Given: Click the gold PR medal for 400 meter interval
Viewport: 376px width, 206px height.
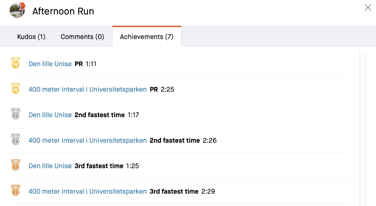Looking at the screenshot, I should [x=15, y=89].
